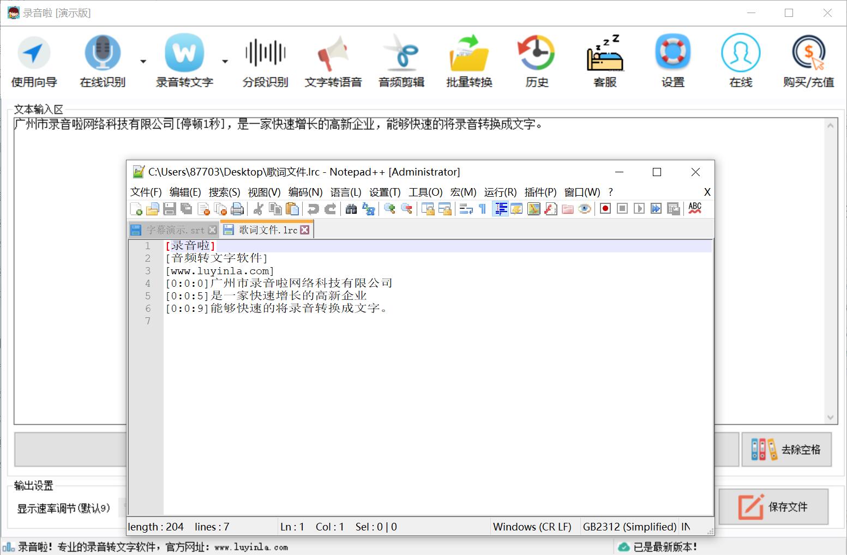Click the scroll-up arrow of the text input area

coord(831,125)
